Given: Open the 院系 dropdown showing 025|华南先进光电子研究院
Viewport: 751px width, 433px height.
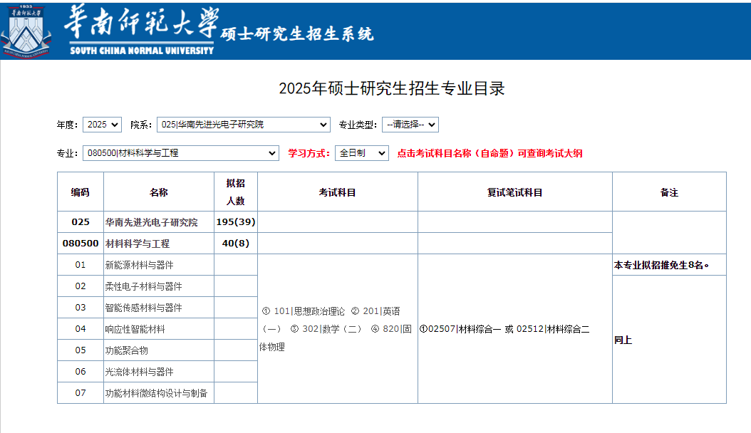Looking at the screenshot, I should [243, 125].
